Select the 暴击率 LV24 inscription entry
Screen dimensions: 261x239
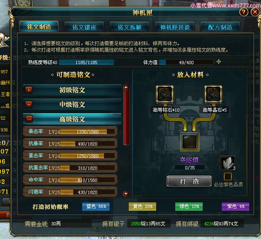pyautogui.click(x=70, y=132)
